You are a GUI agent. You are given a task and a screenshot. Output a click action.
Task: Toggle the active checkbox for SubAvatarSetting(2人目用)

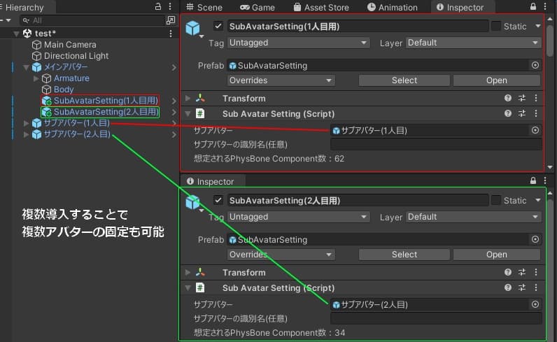(218, 201)
